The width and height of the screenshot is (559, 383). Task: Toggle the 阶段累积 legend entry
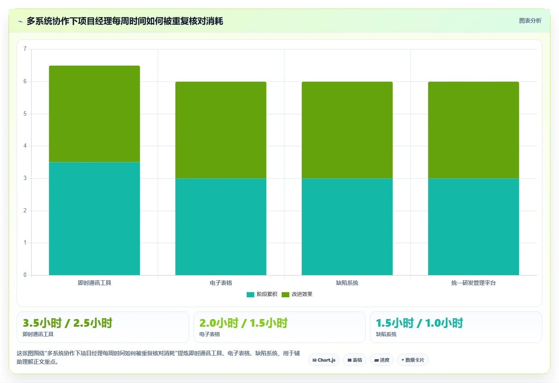tap(262, 294)
